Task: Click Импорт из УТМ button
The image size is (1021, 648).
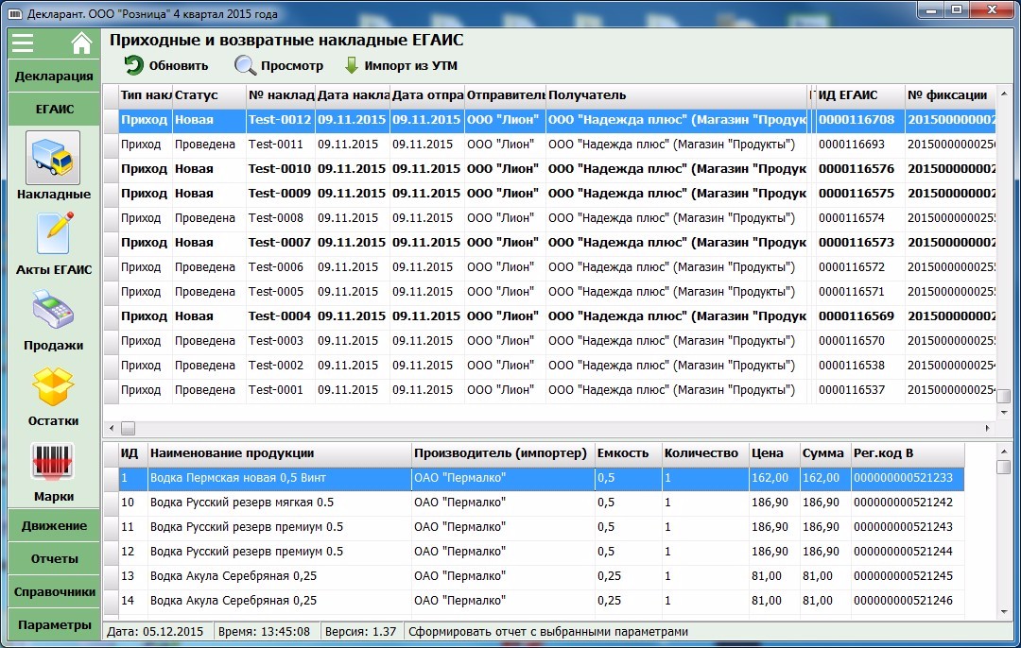Action: point(401,65)
